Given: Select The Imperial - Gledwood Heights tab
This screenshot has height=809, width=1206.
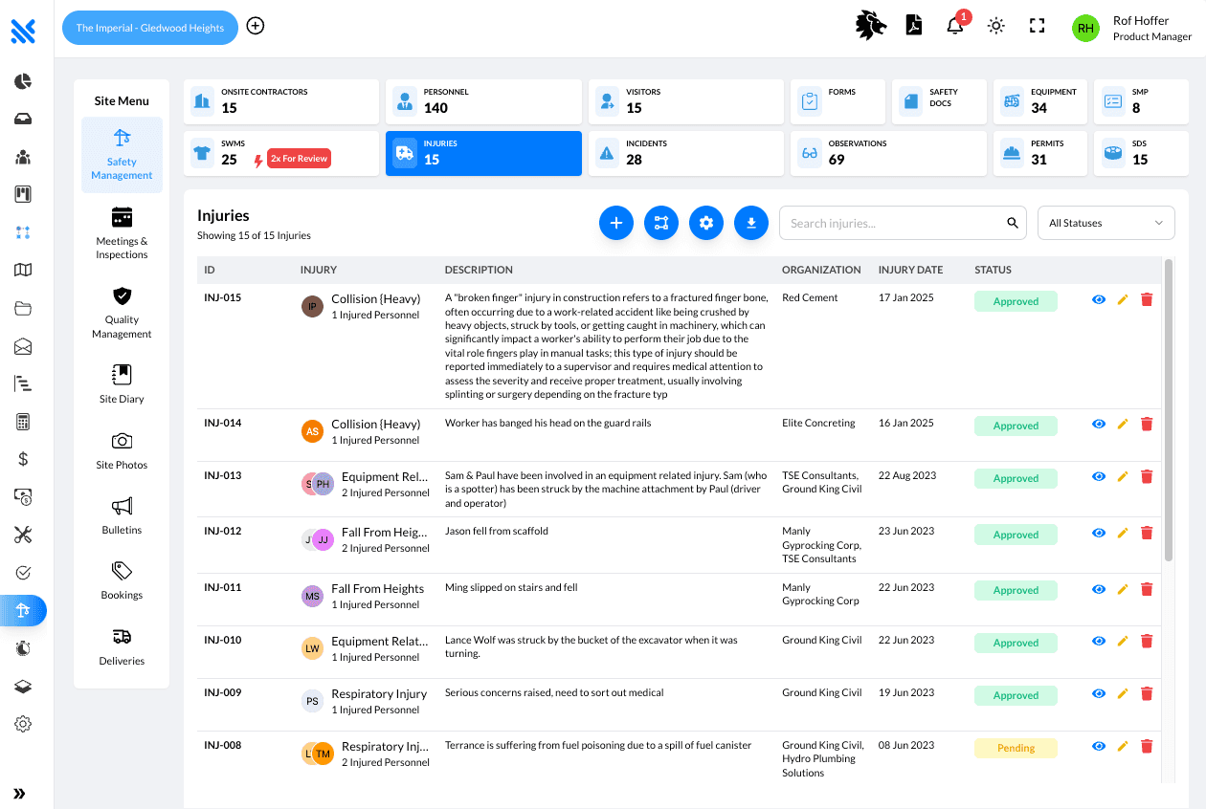Looking at the screenshot, I should [150, 28].
